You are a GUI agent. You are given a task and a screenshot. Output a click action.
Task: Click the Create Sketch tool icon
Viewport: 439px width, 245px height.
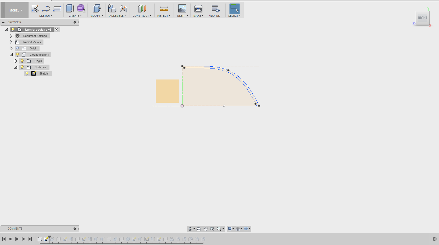coord(35,9)
